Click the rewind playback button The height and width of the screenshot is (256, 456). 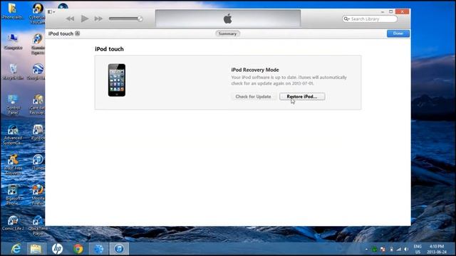[70, 19]
